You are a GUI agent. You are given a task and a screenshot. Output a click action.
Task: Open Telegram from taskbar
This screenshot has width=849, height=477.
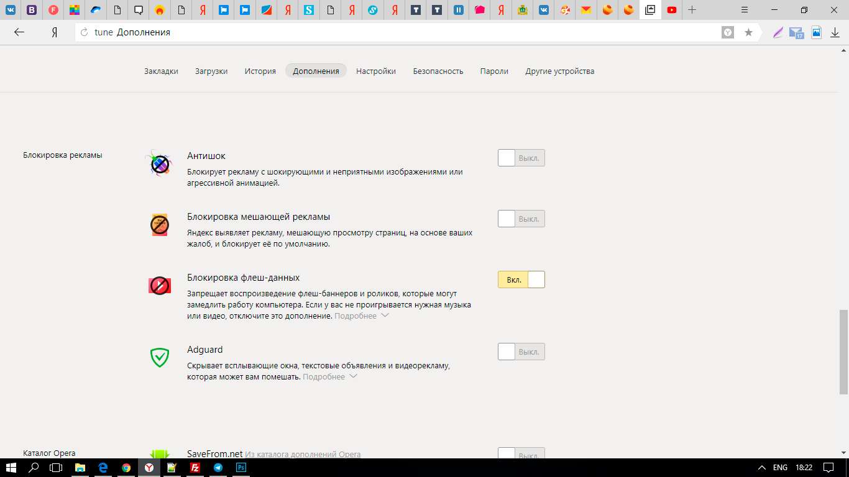(x=218, y=468)
